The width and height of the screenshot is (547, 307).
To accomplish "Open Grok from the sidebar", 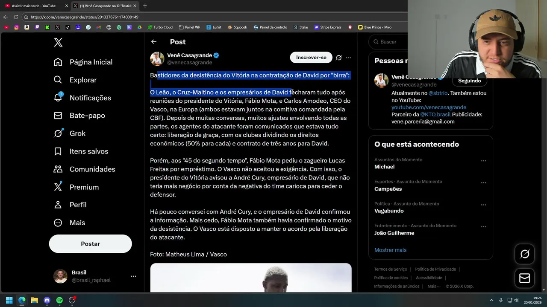I will (69, 133).
